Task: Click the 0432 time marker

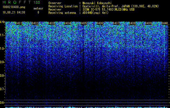Action: pos(35,23)
